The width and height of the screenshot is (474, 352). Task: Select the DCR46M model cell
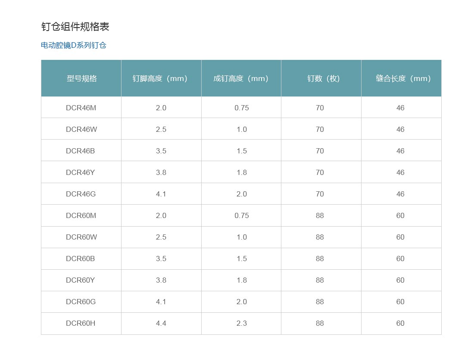click(81, 108)
